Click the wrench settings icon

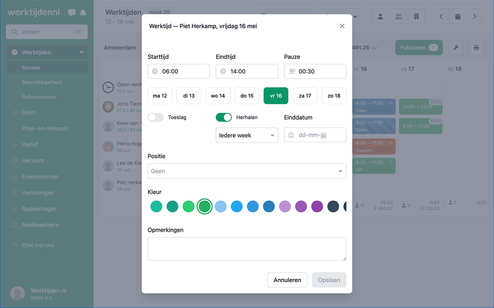tap(456, 47)
